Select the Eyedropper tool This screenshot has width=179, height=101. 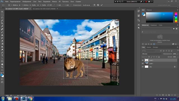coord(2,26)
